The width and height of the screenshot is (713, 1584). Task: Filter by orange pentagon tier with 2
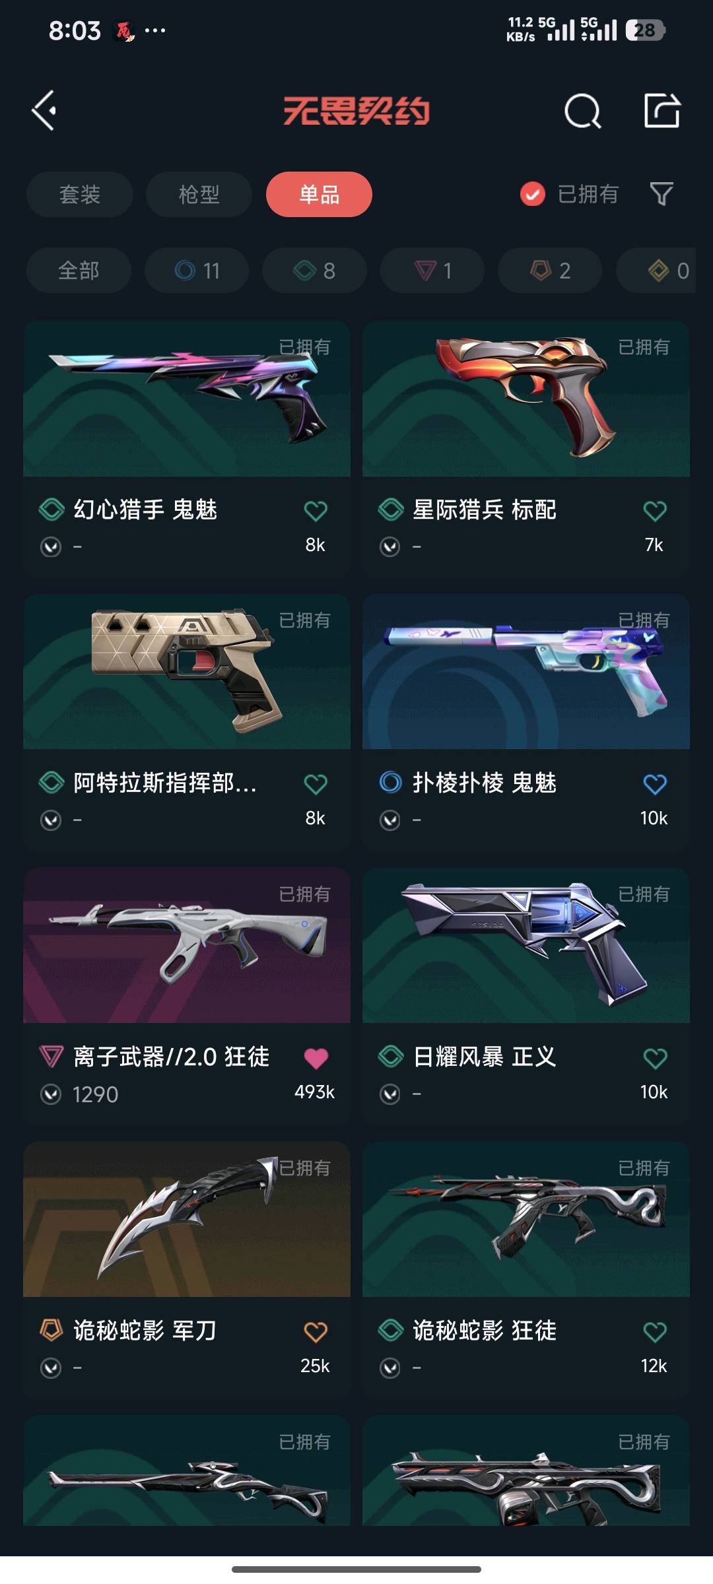click(550, 270)
